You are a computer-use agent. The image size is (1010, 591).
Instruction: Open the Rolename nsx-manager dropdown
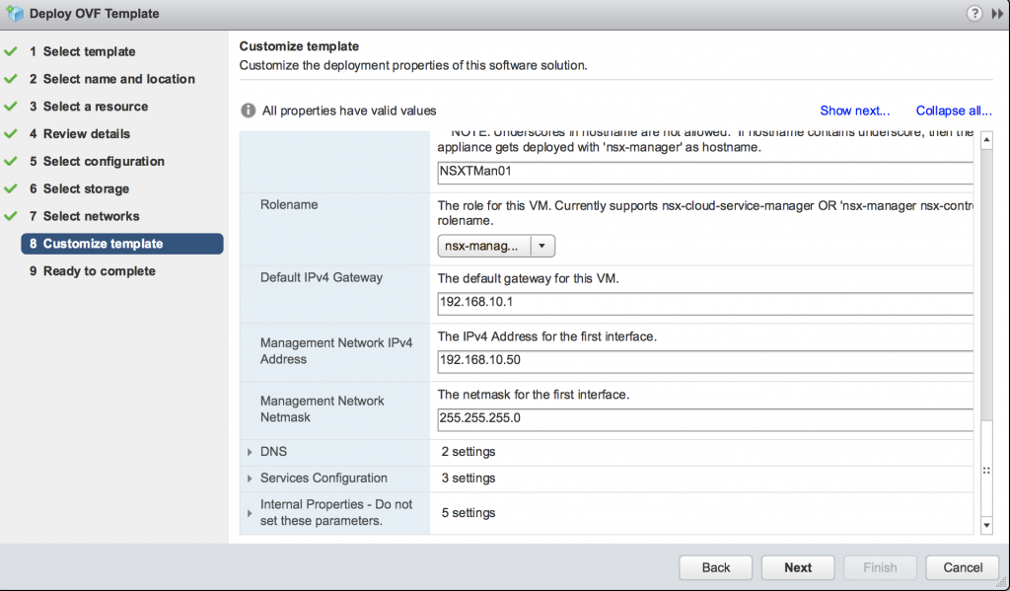click(496, 246)
